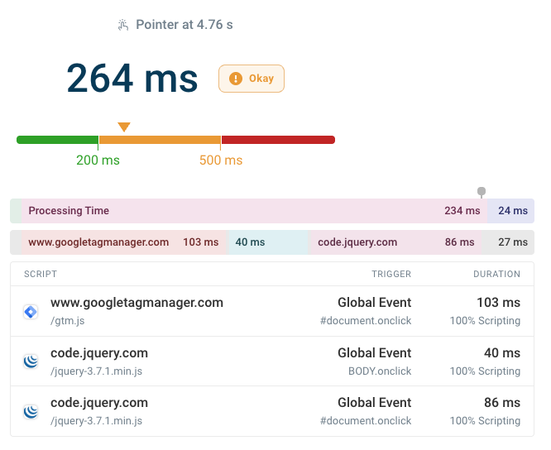Screen dimensions: 551x450
Task: Click the jQuery icon in the 86 ms row
Action: point(31,412)
